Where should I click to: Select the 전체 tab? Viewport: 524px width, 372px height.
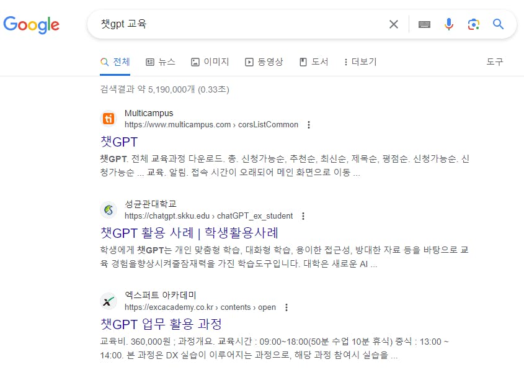click(115, 62)
